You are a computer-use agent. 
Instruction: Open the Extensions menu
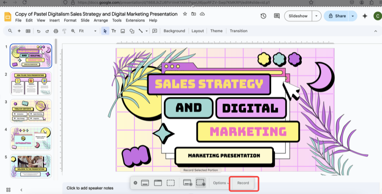click(135, 20)
